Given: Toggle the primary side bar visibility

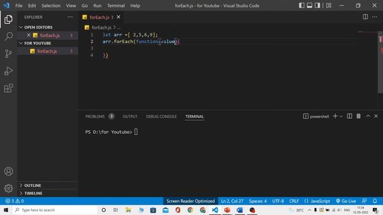Looking at the screenshot, I should pyautogui.click(x=302, y=5).
